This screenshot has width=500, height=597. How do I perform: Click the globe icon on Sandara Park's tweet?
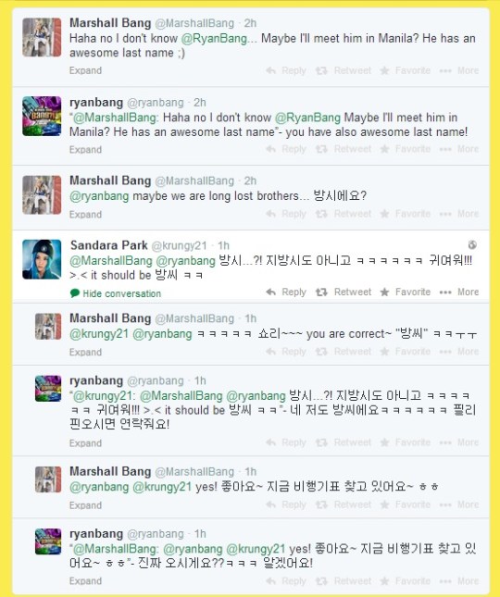tap(472, 244)
